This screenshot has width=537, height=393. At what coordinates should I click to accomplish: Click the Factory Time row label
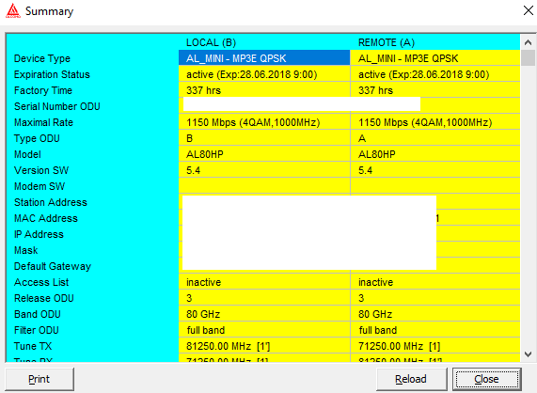tap(43, 90)
